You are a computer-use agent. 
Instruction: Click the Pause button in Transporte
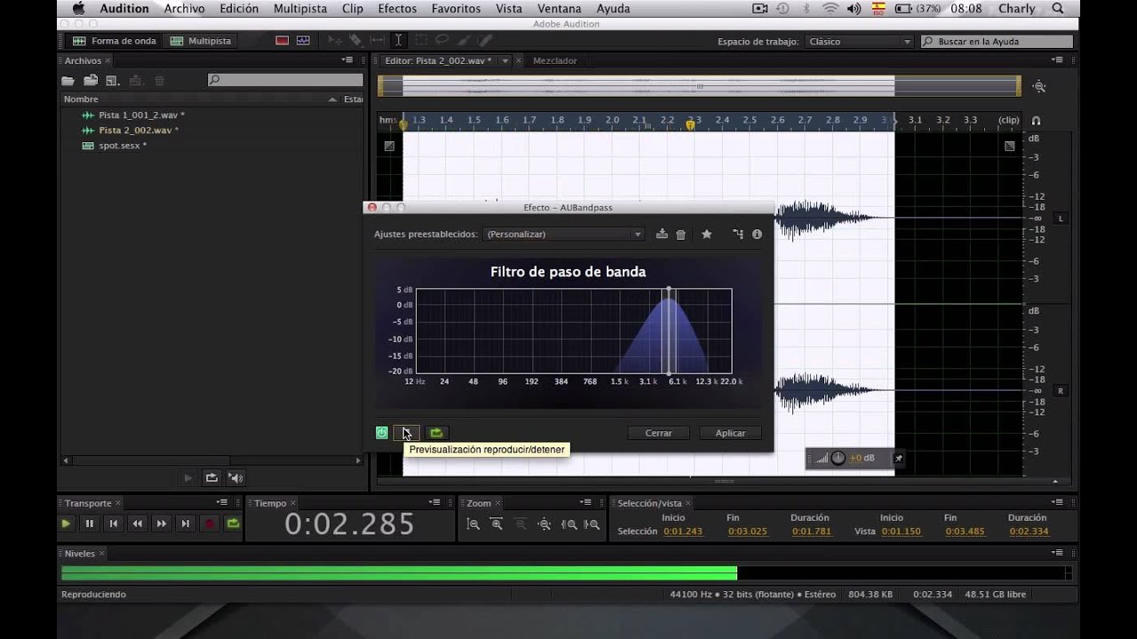(90, 524)
